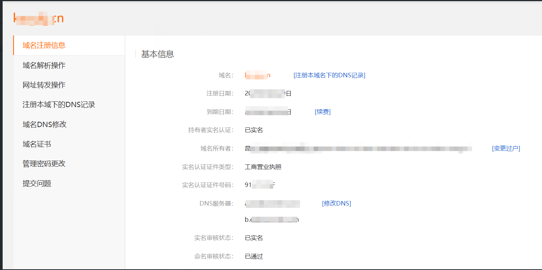Click the 基本信息 section heading
Image resolution: width=542 pixels, height=270 pixels.
coord(158,54)
